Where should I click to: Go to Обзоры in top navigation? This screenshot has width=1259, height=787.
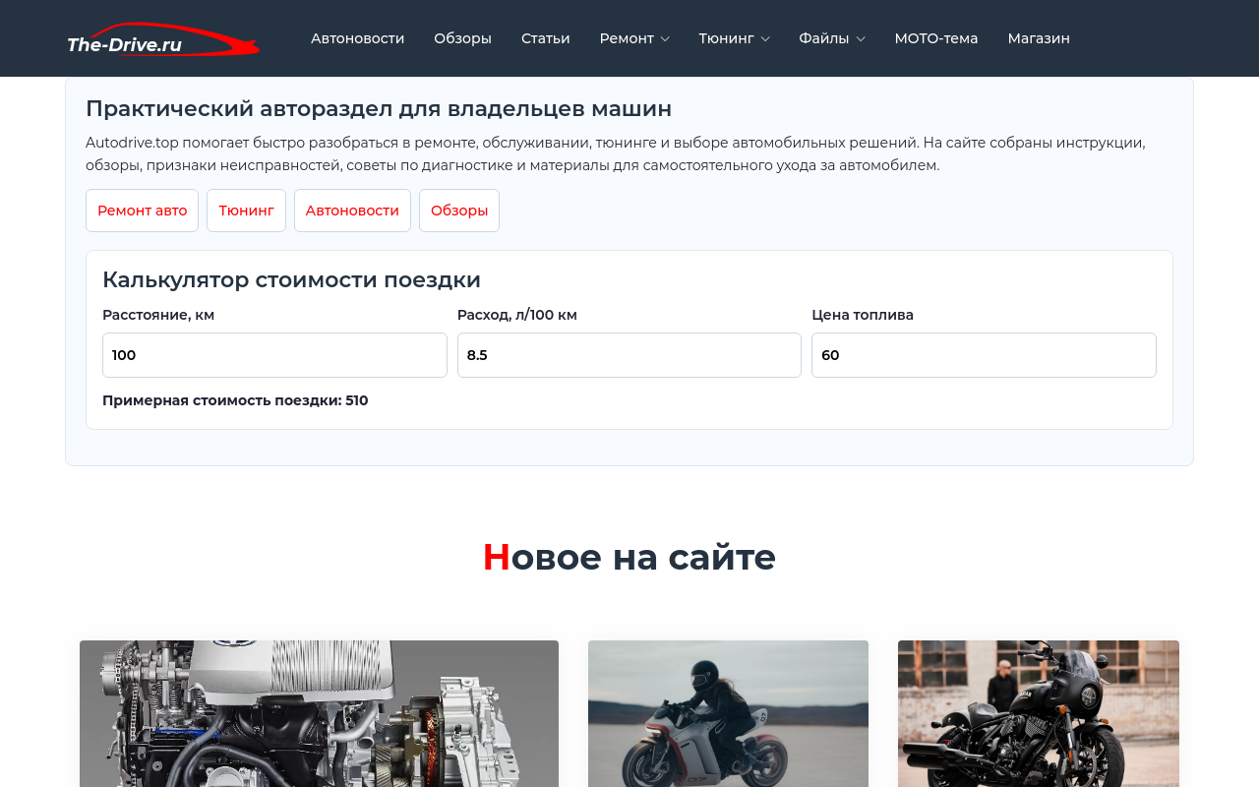pos(462,38)
